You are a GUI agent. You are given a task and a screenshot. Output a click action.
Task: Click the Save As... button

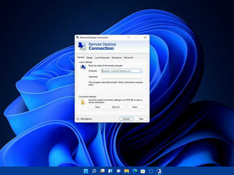(x=117, y=107)
